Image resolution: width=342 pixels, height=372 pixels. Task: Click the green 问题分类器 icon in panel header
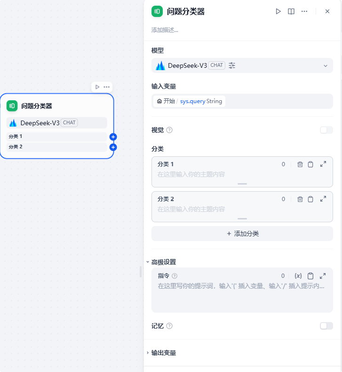click(157, 11)
